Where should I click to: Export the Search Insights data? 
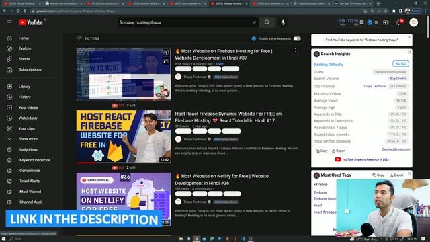[339, 151]
